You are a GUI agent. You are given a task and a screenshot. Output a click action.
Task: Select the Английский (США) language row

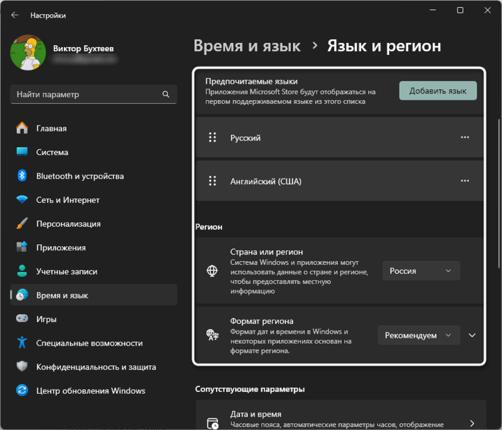click(x=339, y=181)
